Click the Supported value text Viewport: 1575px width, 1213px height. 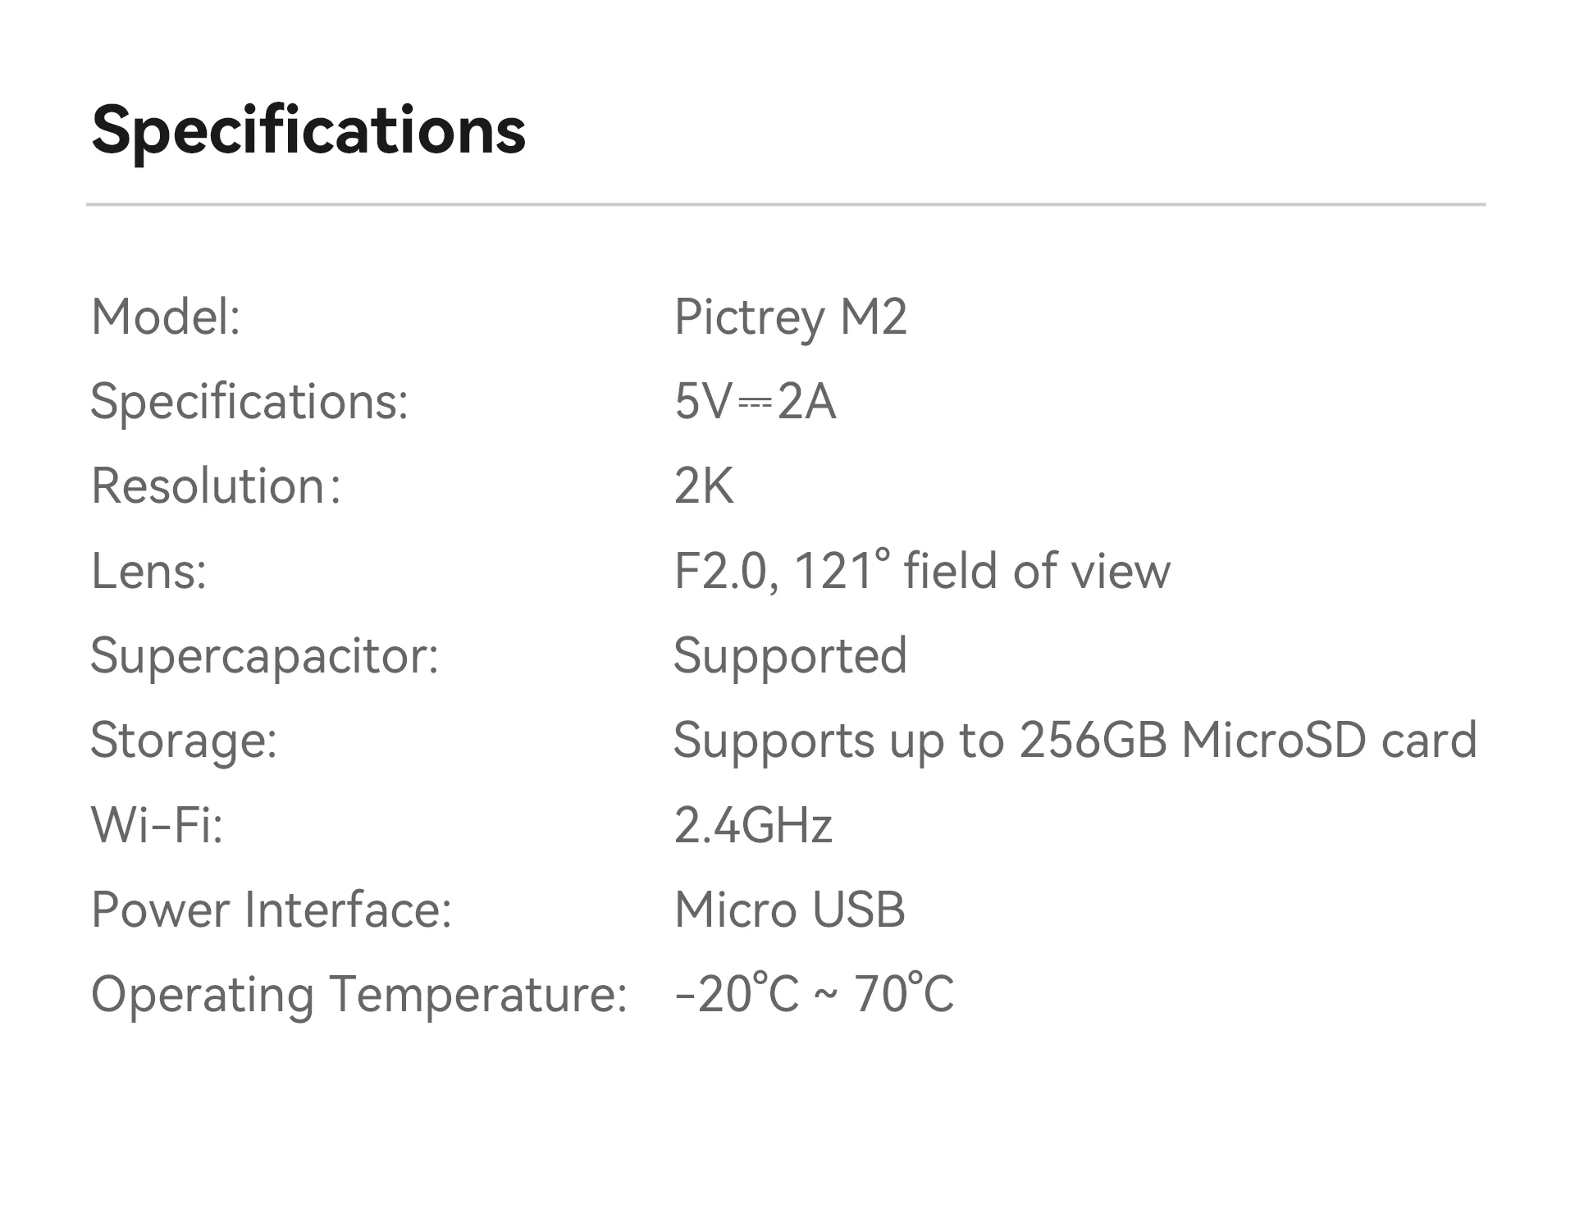[x=790, y=656]
